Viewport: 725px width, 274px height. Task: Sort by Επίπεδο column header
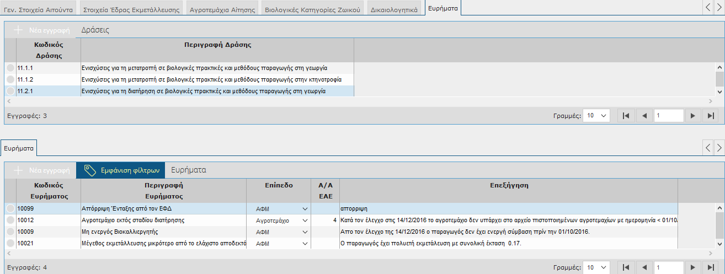point(279,191)
